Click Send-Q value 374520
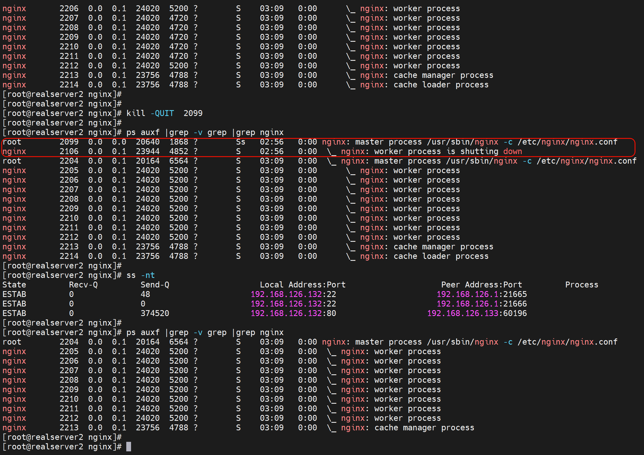The height and width of the screenshot is (455, 644). point(155,313)
